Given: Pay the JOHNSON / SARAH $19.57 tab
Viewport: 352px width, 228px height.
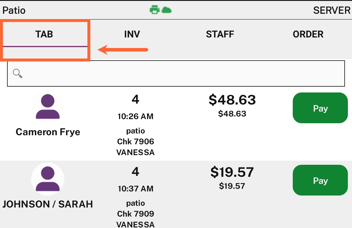Looking at the screenshot, I should pyautogui.click(x=320, y=180).
